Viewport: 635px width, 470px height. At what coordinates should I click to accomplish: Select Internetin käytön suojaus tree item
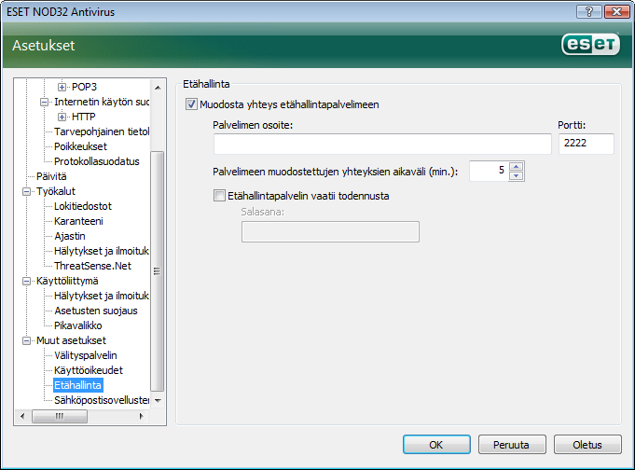tap(102, 102)
